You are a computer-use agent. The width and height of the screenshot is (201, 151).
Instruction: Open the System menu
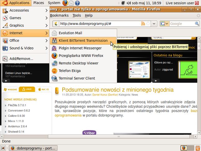[x=54, y=3]
